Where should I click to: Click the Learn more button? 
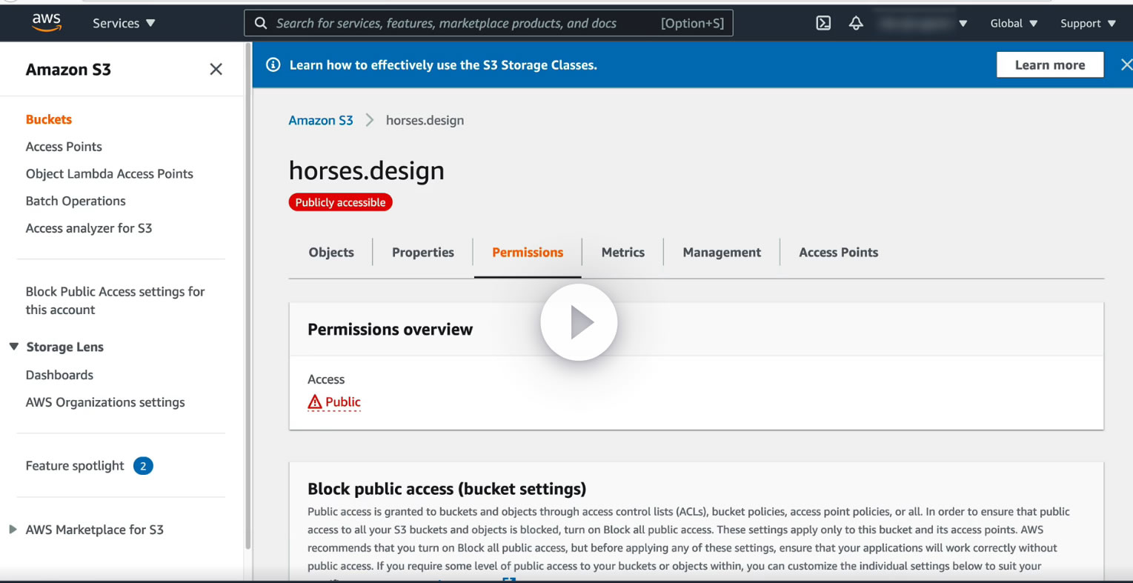click(x=1049, y=65)
